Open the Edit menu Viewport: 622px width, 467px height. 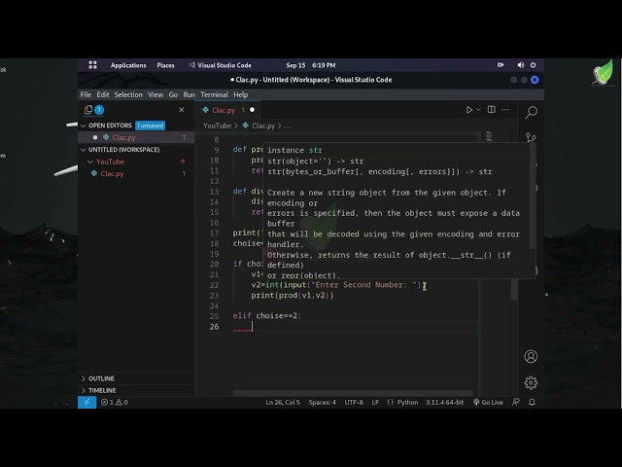[x=103, y=94]
